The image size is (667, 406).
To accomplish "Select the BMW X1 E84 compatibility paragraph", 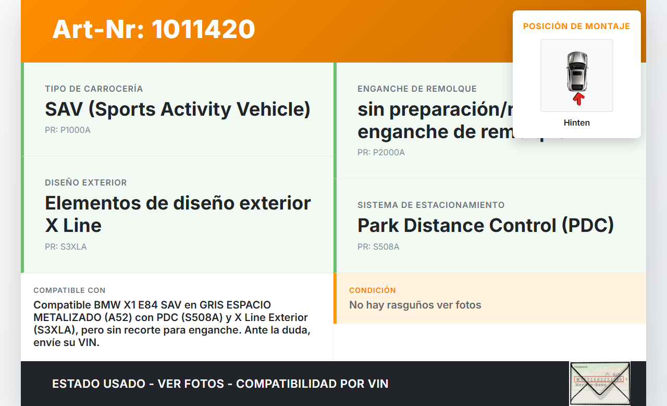I will click(x=172, y=324).
